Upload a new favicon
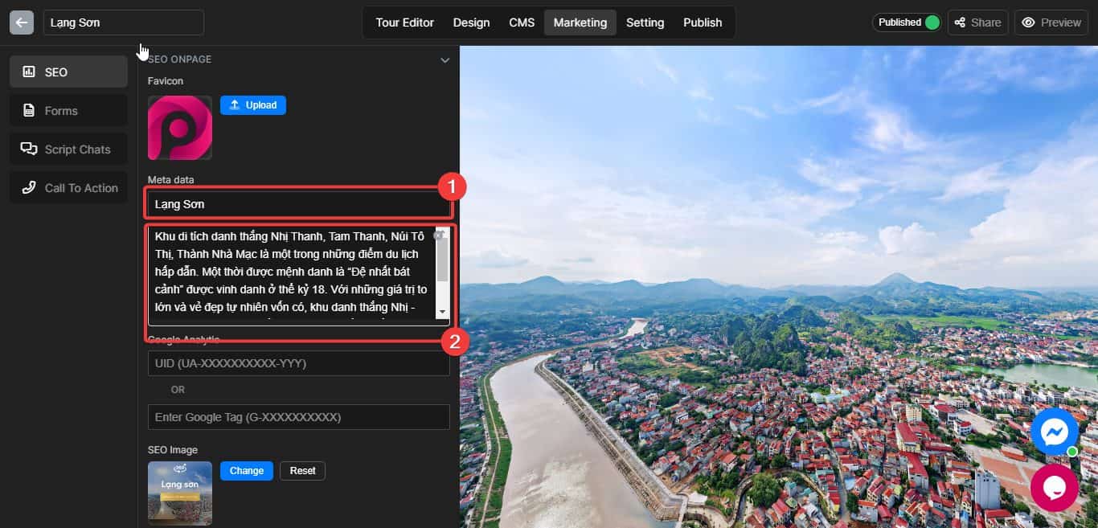The width and height of the screenshot is (1098, 528). tap(252, 104)
